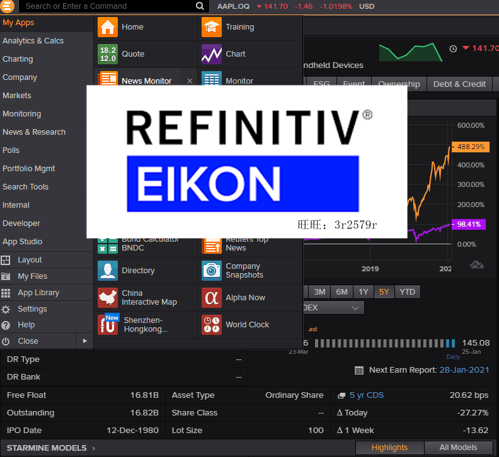Image resolution: width=499 pixels, height=457 pixels.
Task: Expand the Close submenu arrow
Action: click(x=84, y=341)
